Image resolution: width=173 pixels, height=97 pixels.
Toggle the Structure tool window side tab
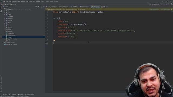(1, 80)
